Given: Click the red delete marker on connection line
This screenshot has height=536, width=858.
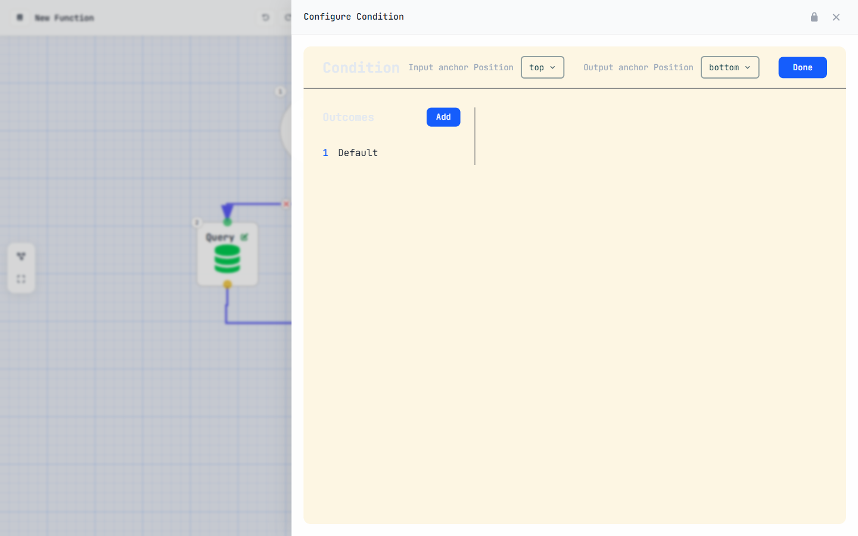Looking at the screenshot, I should pyautogui.click(x=286, y=204).
